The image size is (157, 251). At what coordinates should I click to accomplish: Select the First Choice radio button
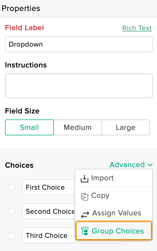[12, 187]
